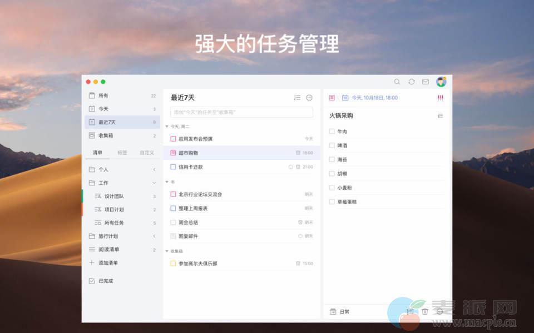Collapse the 今天, 周二 section
534x333 pixels.
pyautogui.click(x=167, y=127)
